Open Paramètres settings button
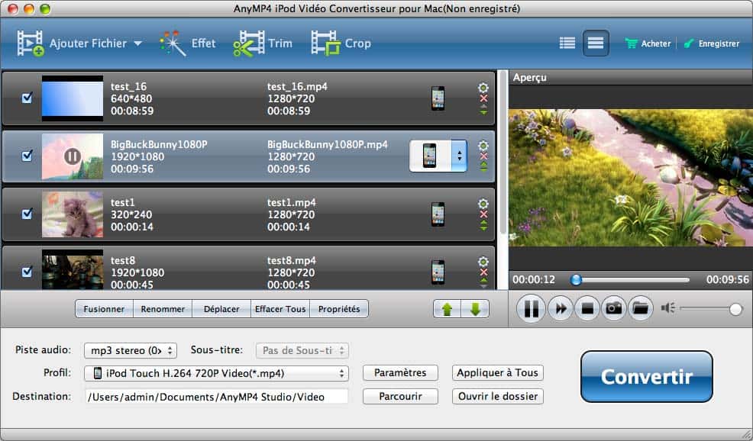Image resolution: width=753 pixels, height=441 pixels. (x=400, y=373)
